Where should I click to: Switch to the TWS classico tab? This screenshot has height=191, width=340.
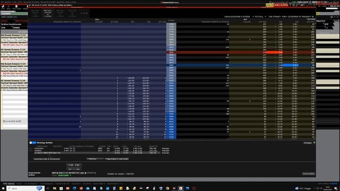[8, 184]
